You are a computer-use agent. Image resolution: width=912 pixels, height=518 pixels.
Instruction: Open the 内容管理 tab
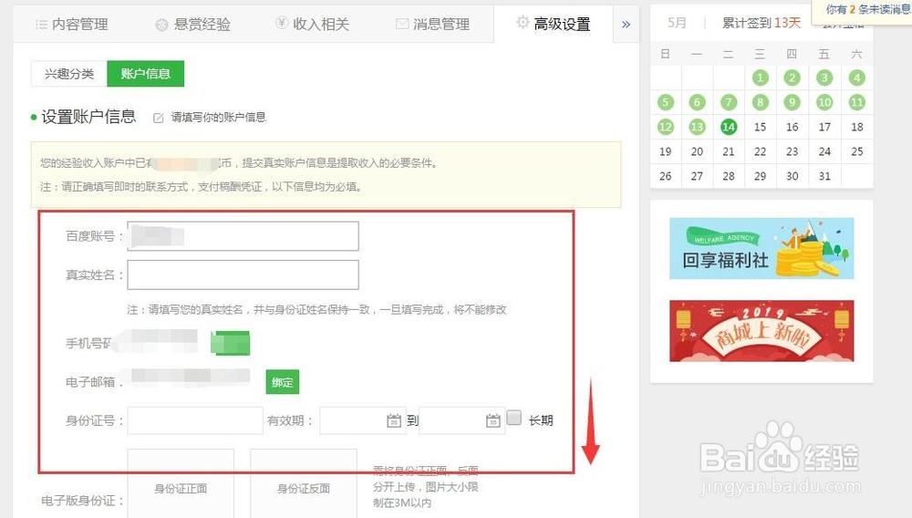pyautogui.click(x=72, y=25)
